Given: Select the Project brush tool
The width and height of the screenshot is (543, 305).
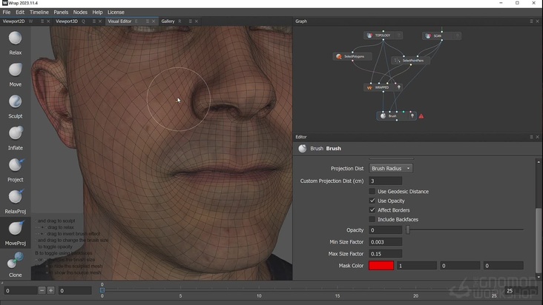Looking at the screenshot, I should coord(15,166).
